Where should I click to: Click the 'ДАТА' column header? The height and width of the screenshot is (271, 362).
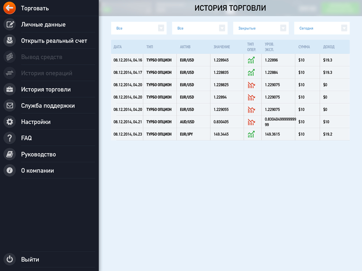pyautogui.click(x=118, y=47)
